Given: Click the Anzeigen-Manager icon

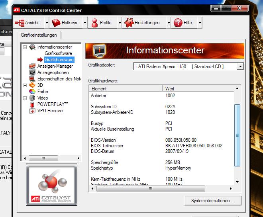Looking at the screenshot, I should tap(32, 66).
